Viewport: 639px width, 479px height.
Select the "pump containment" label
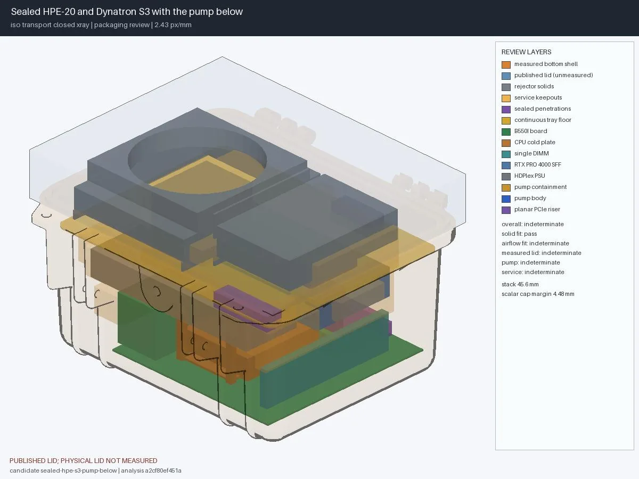(x=540, y=187)
